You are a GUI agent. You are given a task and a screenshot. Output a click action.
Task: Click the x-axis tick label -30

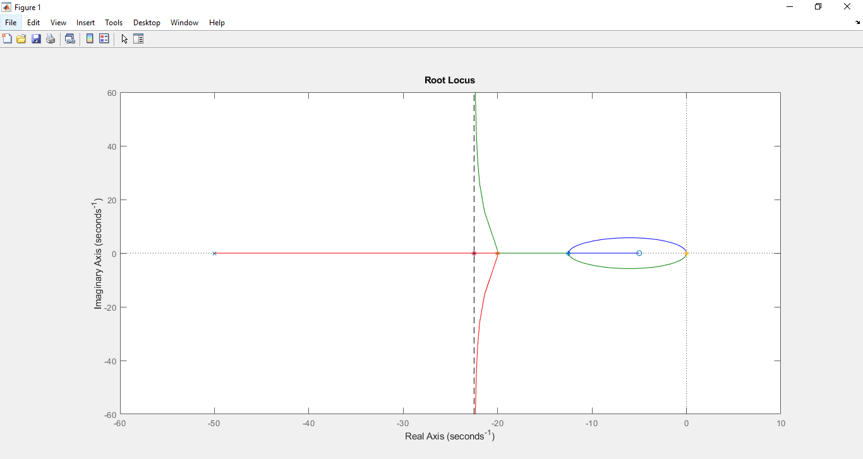click(403, 424)
